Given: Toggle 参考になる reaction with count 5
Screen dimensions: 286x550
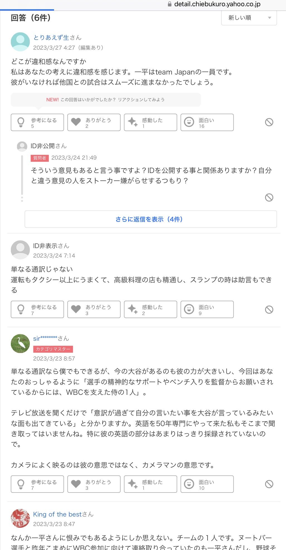Looking at the screenshot, I should click(37, 123).
